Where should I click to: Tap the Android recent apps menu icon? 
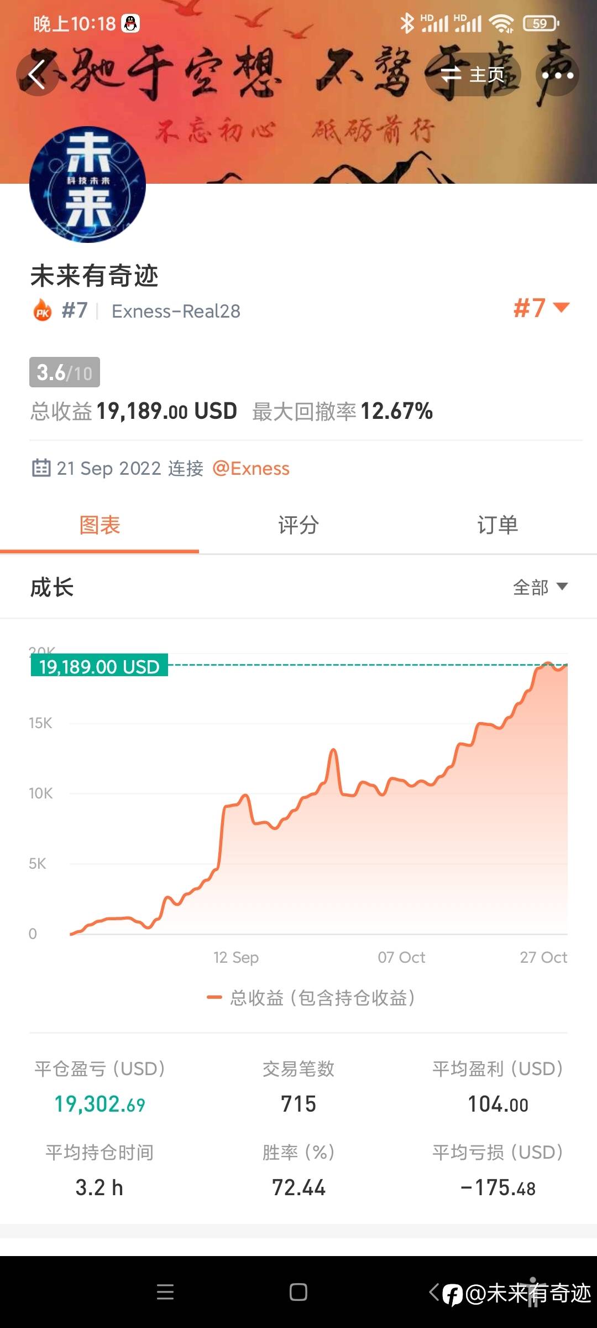pos(165,1292)
